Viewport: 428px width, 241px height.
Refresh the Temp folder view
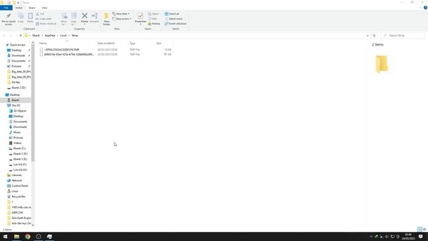[374, 35]
